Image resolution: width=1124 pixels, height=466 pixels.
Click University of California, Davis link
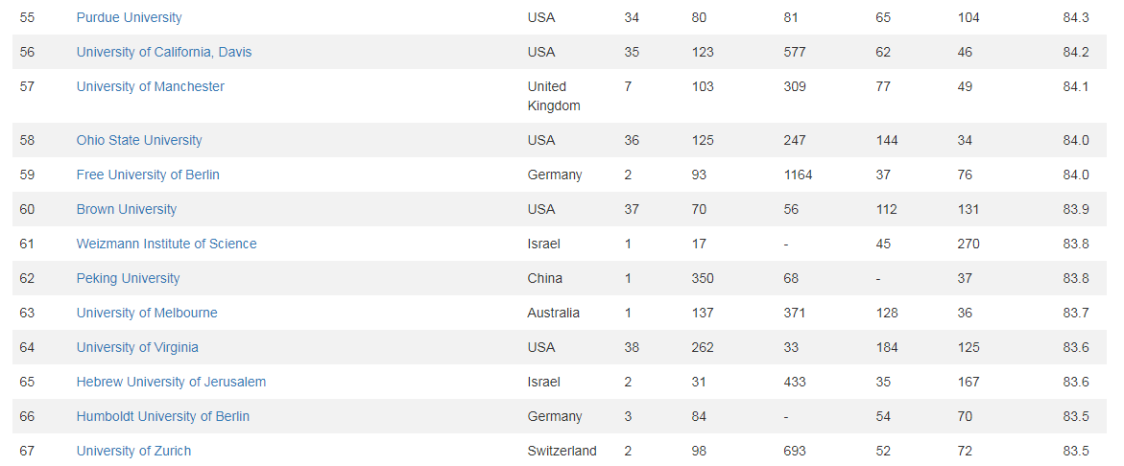pos(163,52)
